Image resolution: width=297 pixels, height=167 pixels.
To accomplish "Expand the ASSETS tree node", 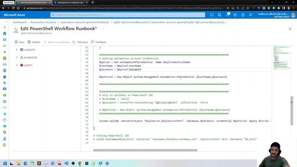I will click(17, 65).
